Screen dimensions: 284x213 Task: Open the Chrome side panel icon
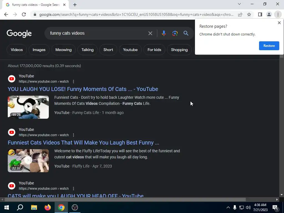pyautogui.click(x=260, y=14)
